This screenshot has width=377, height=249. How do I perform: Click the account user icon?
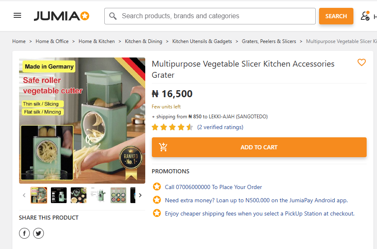[x=365, y=16]
